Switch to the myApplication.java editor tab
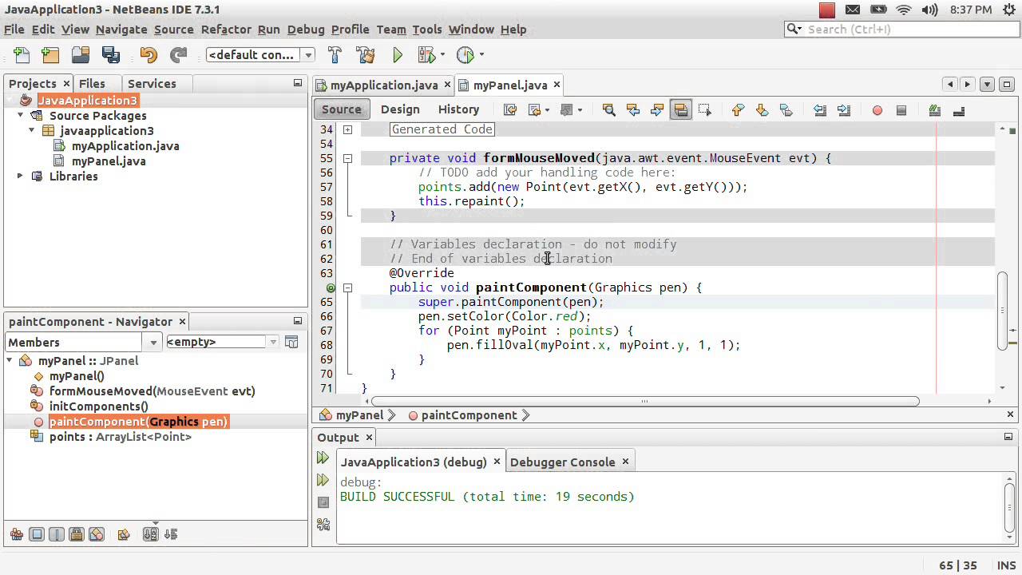The height and width of the screenshot is (575, 1022). [384, 85]
